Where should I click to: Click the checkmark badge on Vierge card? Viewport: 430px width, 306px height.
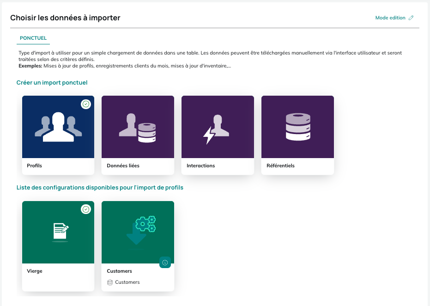[x=86, y=209]
